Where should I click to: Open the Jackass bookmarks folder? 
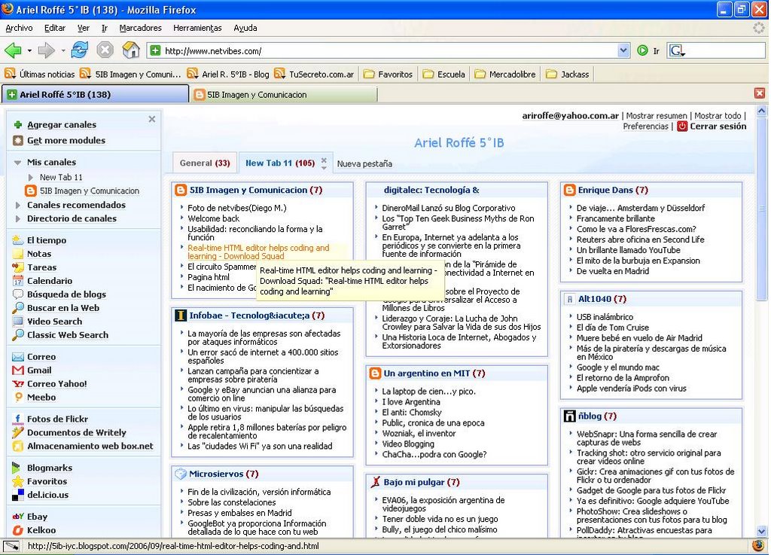click(x=568, y=75)
